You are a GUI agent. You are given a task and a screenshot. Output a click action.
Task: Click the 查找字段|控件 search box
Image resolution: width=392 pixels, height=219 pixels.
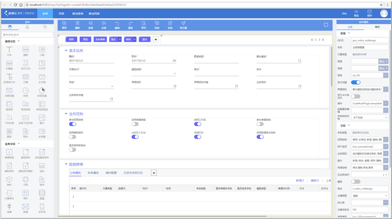(27, 35)
